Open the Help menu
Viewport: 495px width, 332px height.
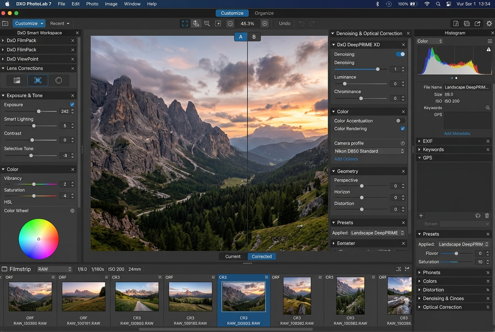pyautogui.click(x=152, y=4)
